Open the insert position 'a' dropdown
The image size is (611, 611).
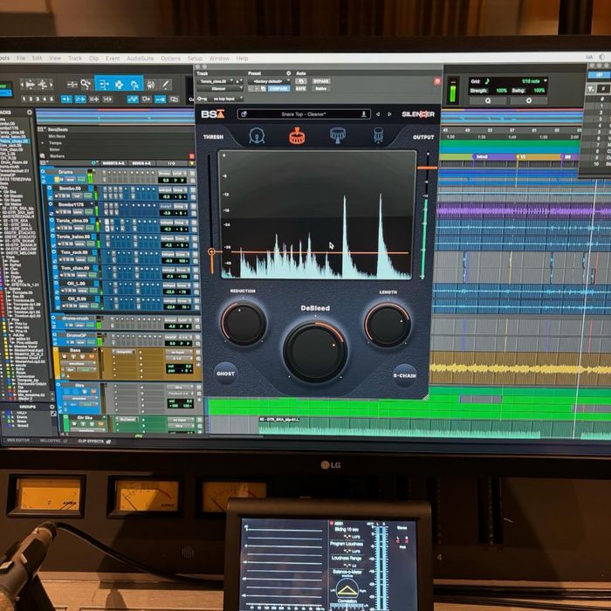click(239, 81)
